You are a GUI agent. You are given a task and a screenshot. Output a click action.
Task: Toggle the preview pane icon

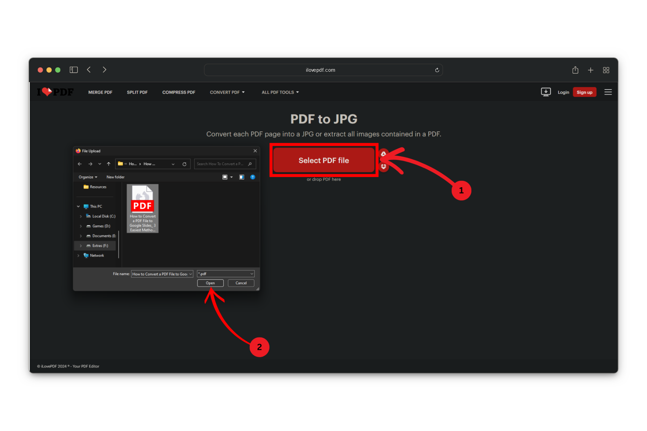point(242,177)
